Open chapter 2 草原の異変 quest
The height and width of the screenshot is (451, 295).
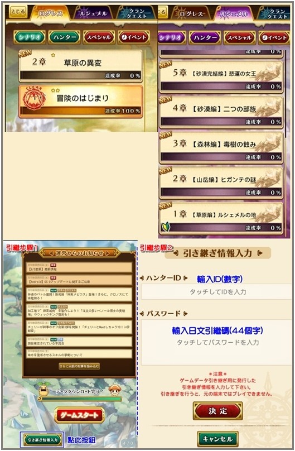click(x=81, y=66)
